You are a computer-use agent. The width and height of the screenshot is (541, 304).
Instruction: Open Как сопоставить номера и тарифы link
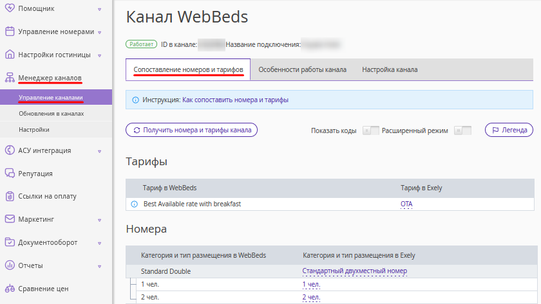[x=235, y=100]
